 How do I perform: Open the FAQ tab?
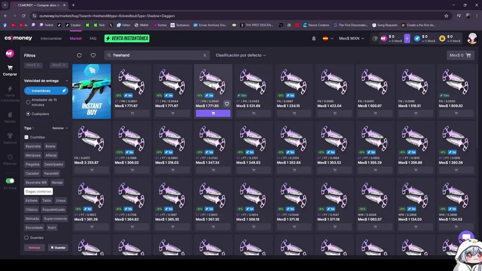93,38
